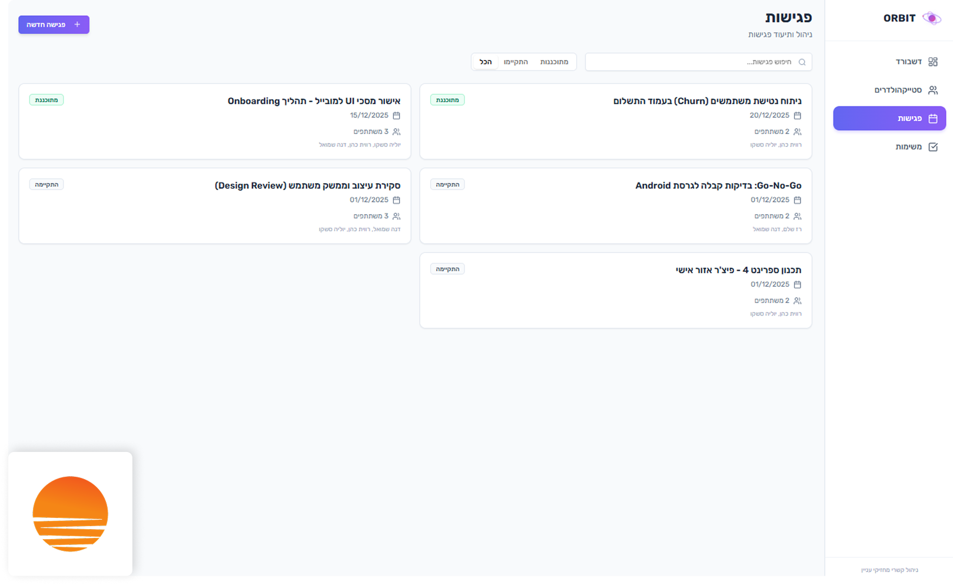The width and height of the screenshot is (953, 585).
Task: Click the dashboard grid icon in sidebar
Action: click(x=932, y=62)
